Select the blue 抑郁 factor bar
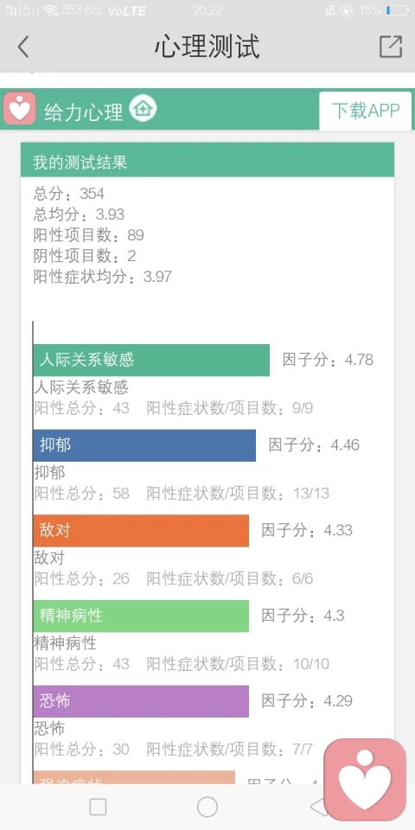 point(144,445)
